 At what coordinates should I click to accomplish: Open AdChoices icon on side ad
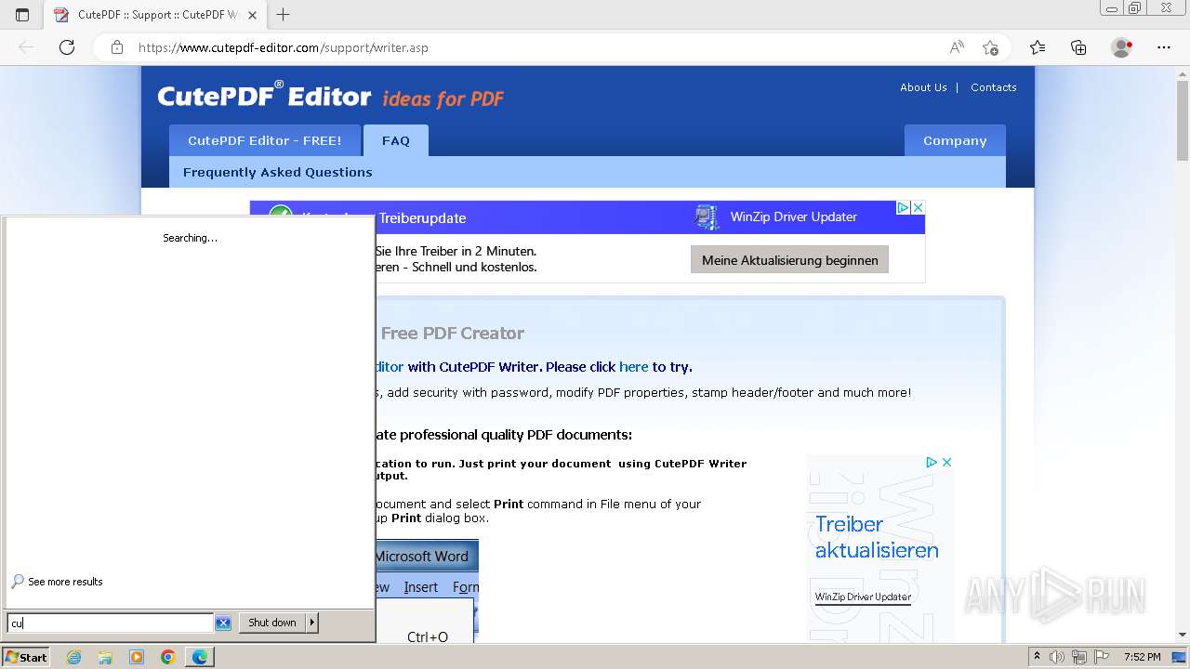click(931, 462)
